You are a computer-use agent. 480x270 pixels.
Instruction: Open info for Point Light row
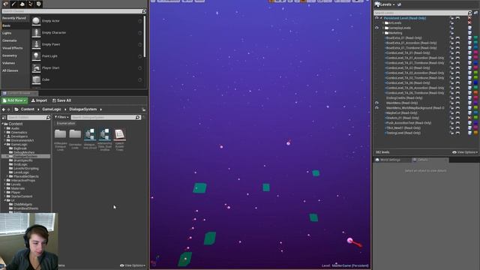(140, 56)
